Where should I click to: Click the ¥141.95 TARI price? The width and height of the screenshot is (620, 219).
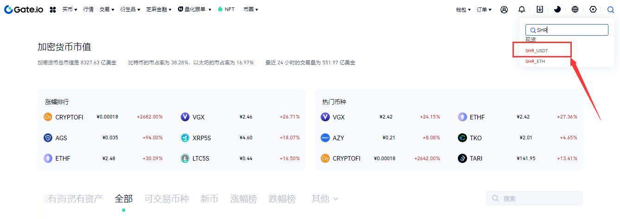pos(526,158)
